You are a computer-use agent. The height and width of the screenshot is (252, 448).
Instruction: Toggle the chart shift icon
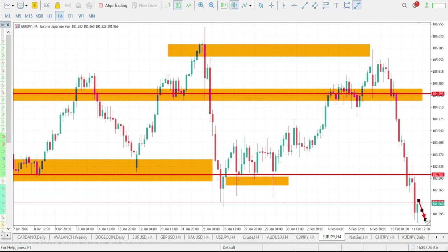coord(234,5)
